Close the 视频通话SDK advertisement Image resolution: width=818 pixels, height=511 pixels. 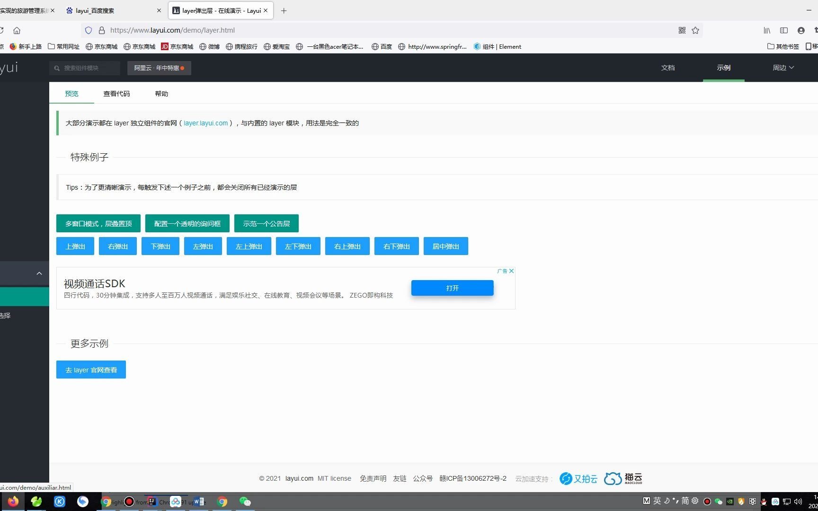coord(511,271)
